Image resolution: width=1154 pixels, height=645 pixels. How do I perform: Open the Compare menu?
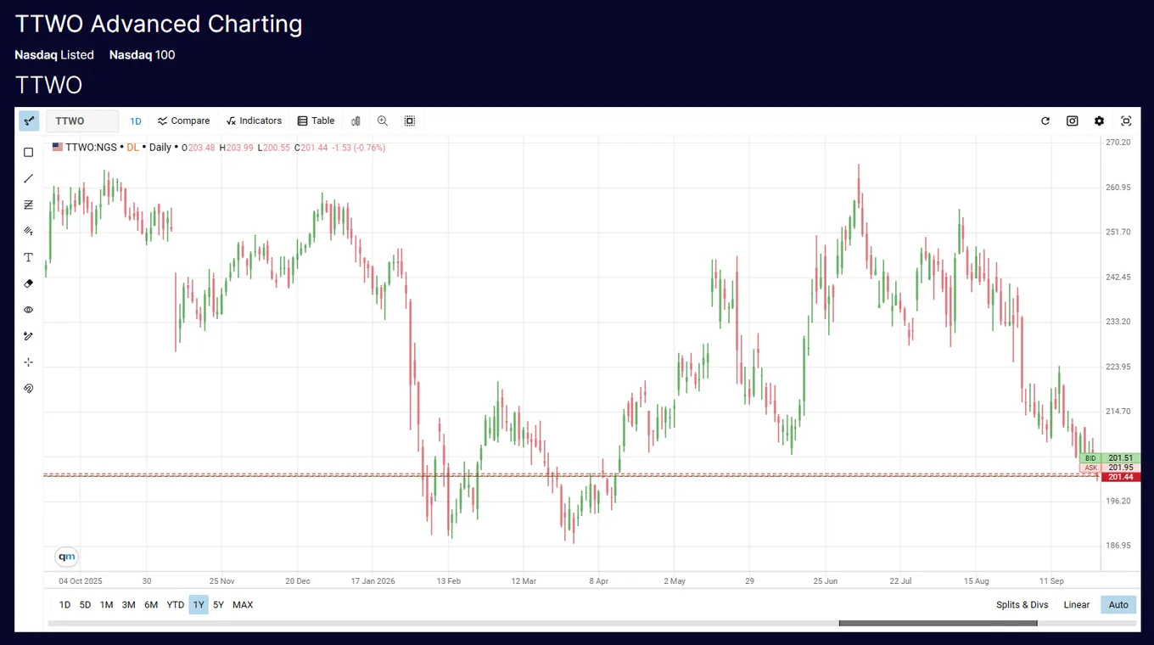pos(183,121)
